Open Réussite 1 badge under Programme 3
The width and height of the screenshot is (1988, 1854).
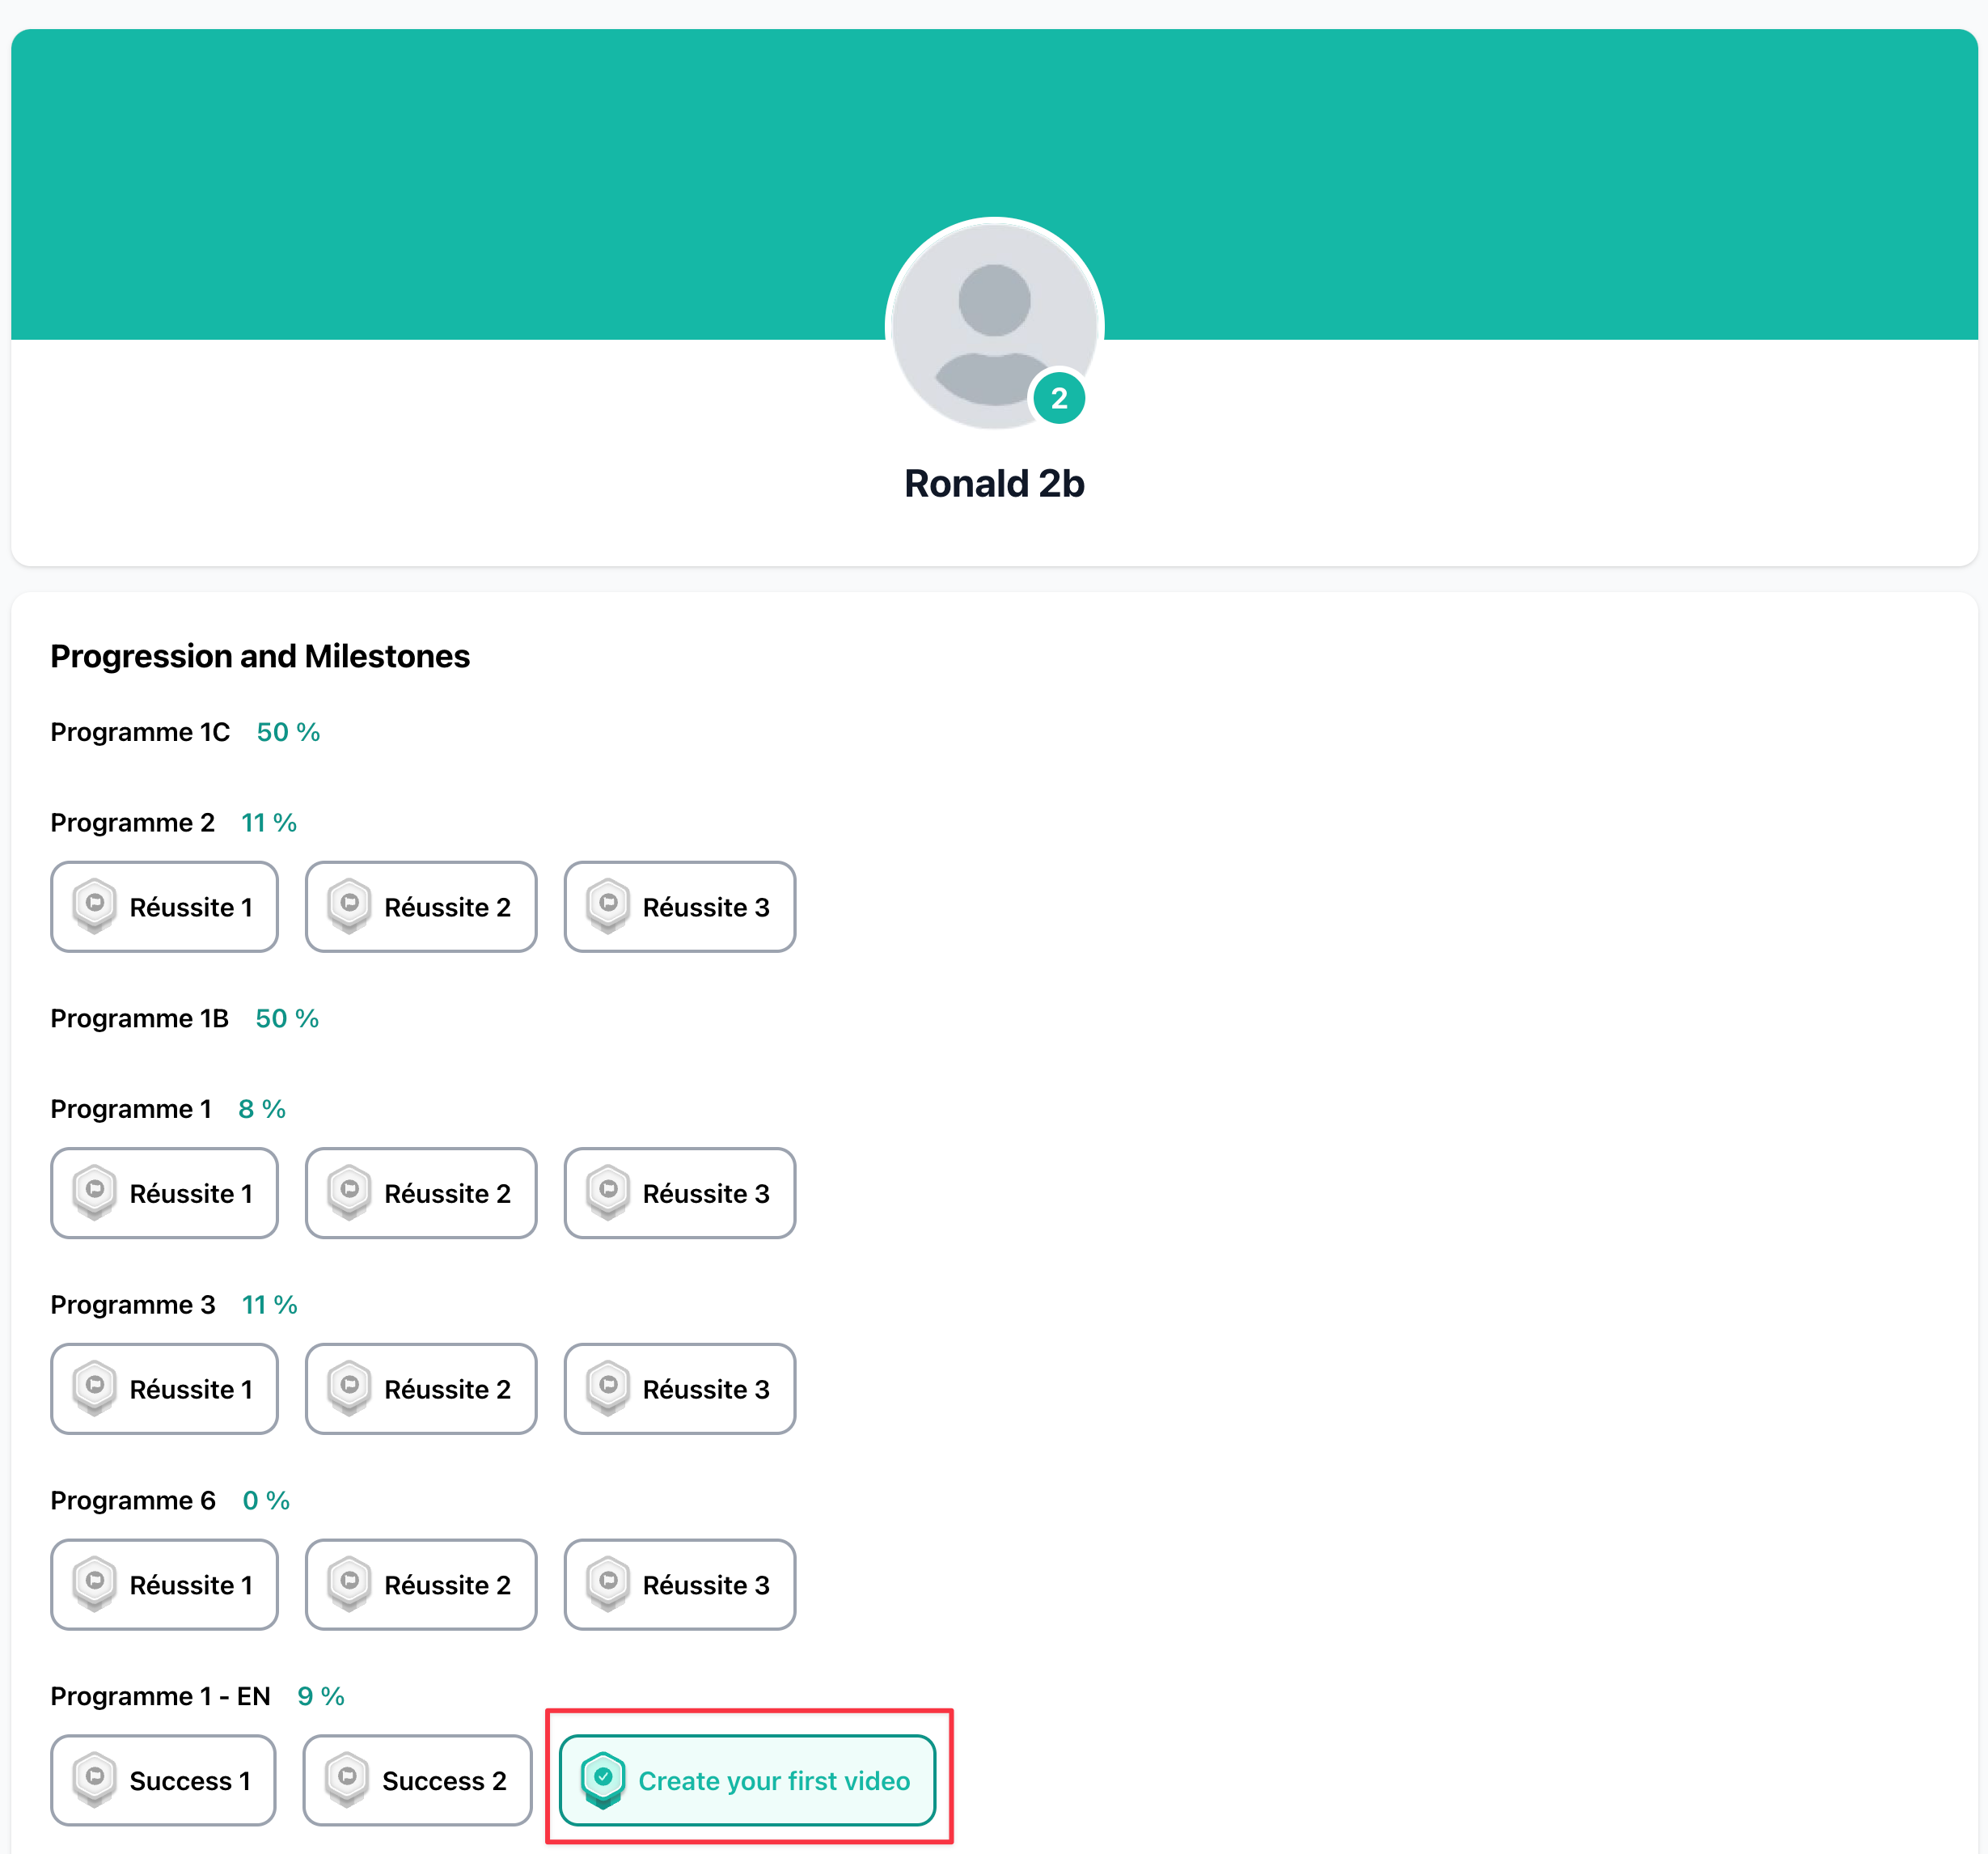(x=164, y=1389)
